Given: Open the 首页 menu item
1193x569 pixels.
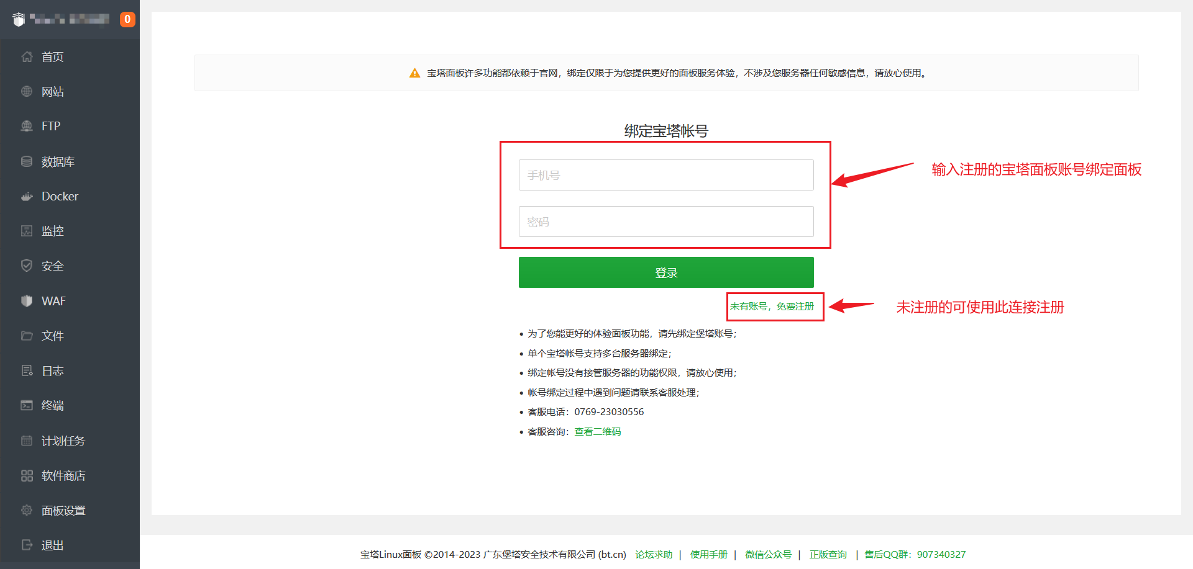Looking at the screenshot, I should [x=53, y=56].
